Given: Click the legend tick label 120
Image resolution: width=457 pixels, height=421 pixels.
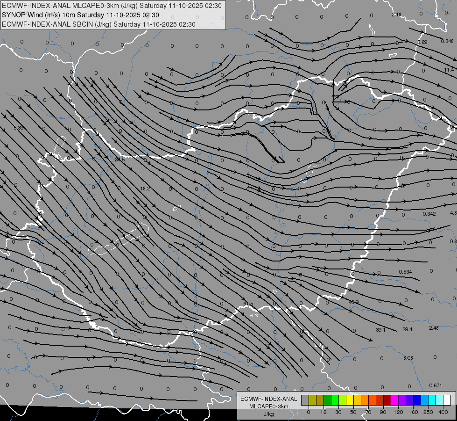Looking at the screenshot, I should click(399, 412).
